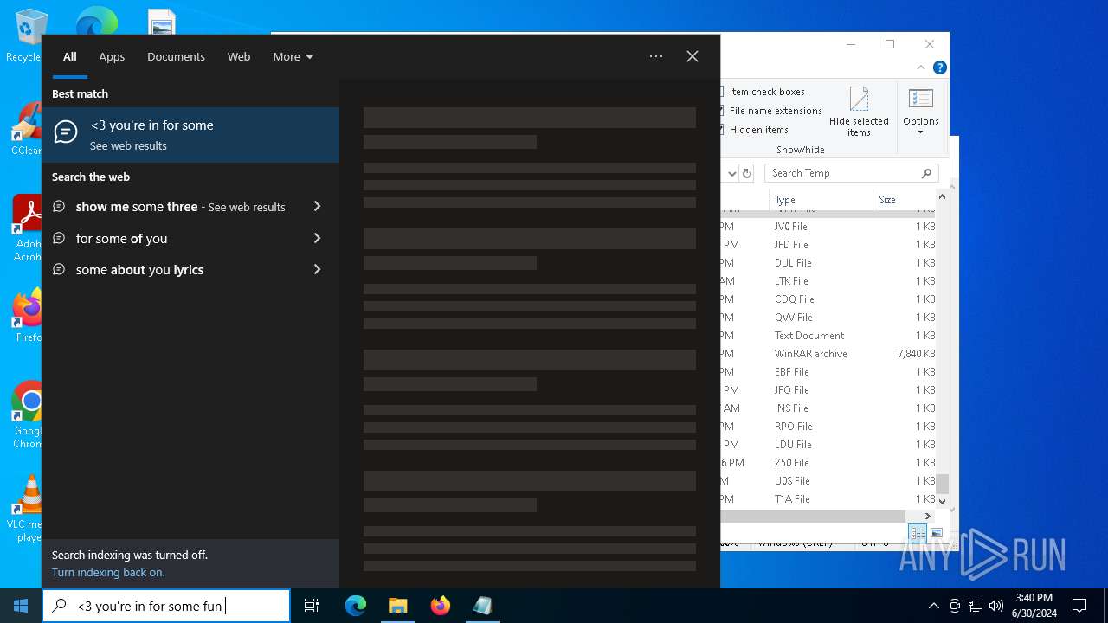Select 'for some of you' web suggestion

tap(169, 238)
